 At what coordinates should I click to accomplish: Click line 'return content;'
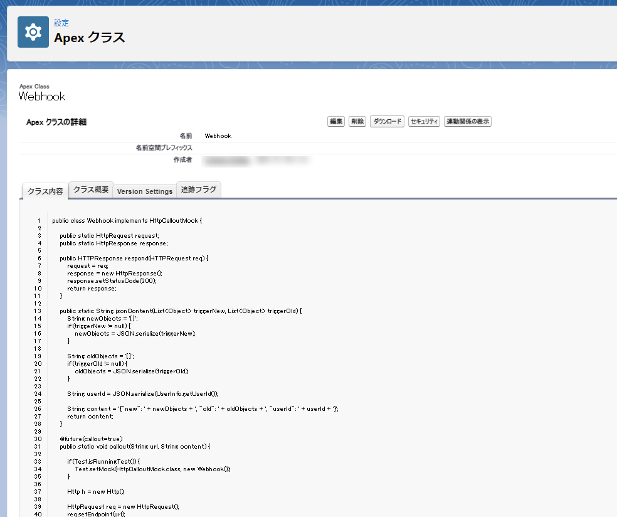click(90, 416)
